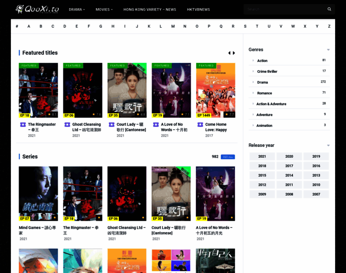Click badge icon beside A Love of No Words
The height and width of the screenshot is (273, 346).
tap(156, 125)
